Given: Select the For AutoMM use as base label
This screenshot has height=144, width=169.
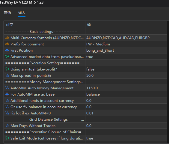Looking at the screenshot, I should click(x=32, y=94).
